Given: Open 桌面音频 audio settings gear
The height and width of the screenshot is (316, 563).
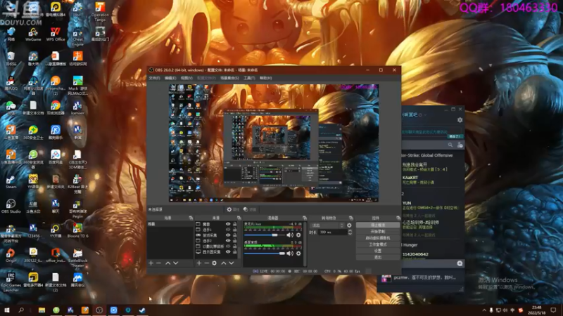Looking at the screenshot, I should [298, 254].
